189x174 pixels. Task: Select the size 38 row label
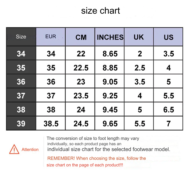pos(21,110)
